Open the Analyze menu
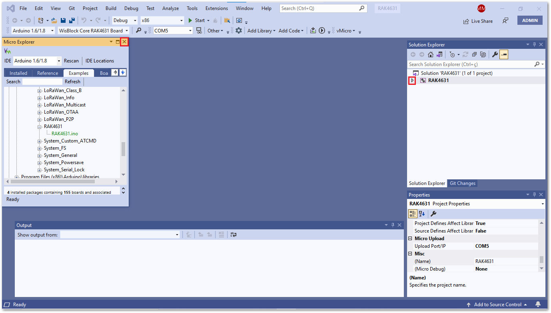Screen dimensions: 551x313 (171, 8)
